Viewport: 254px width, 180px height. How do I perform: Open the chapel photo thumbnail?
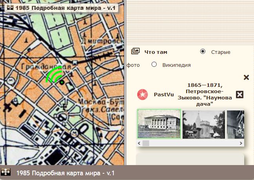(x=203, y=124)
